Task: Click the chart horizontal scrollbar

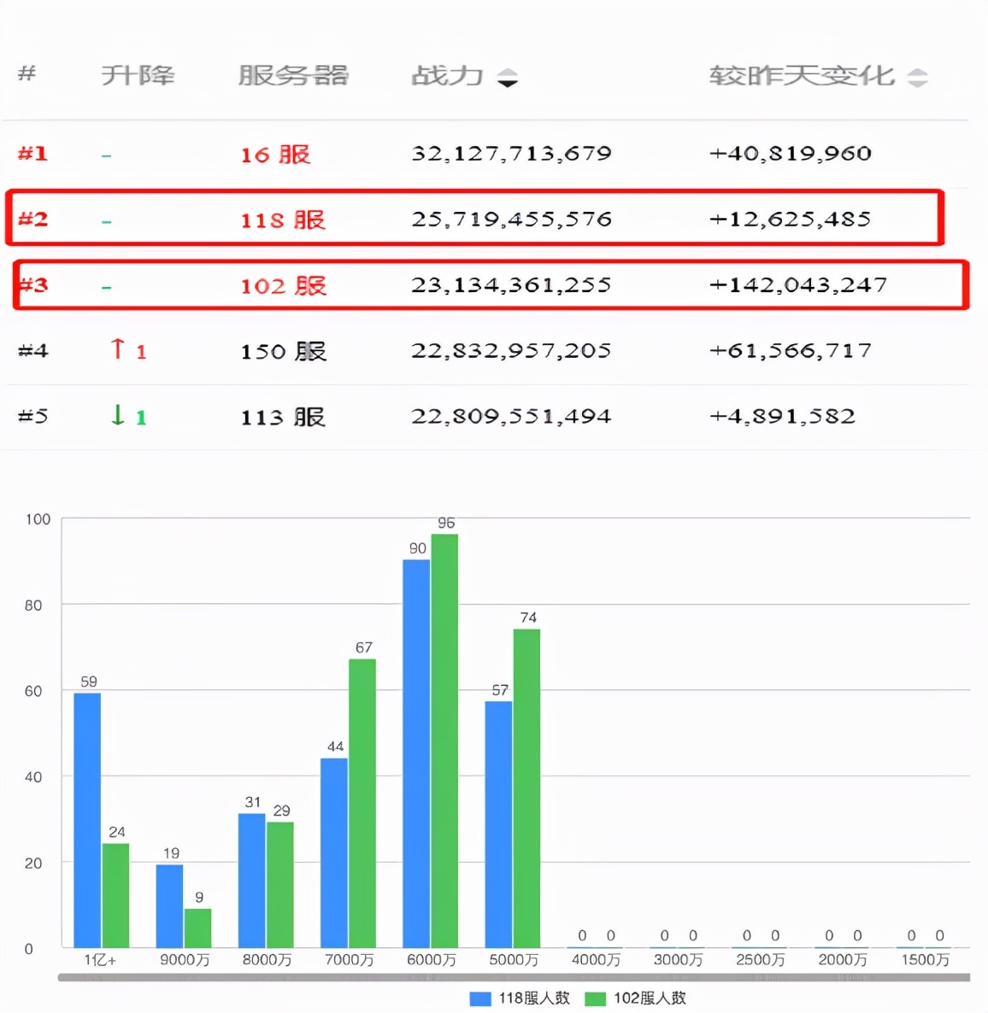Action: [514, 977]
